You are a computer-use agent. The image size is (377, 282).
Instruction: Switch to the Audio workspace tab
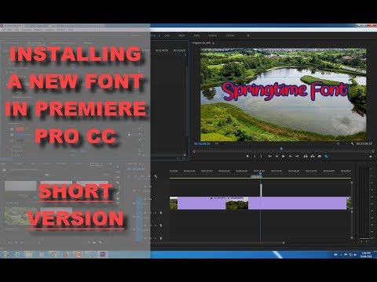[x=196, y=35]
